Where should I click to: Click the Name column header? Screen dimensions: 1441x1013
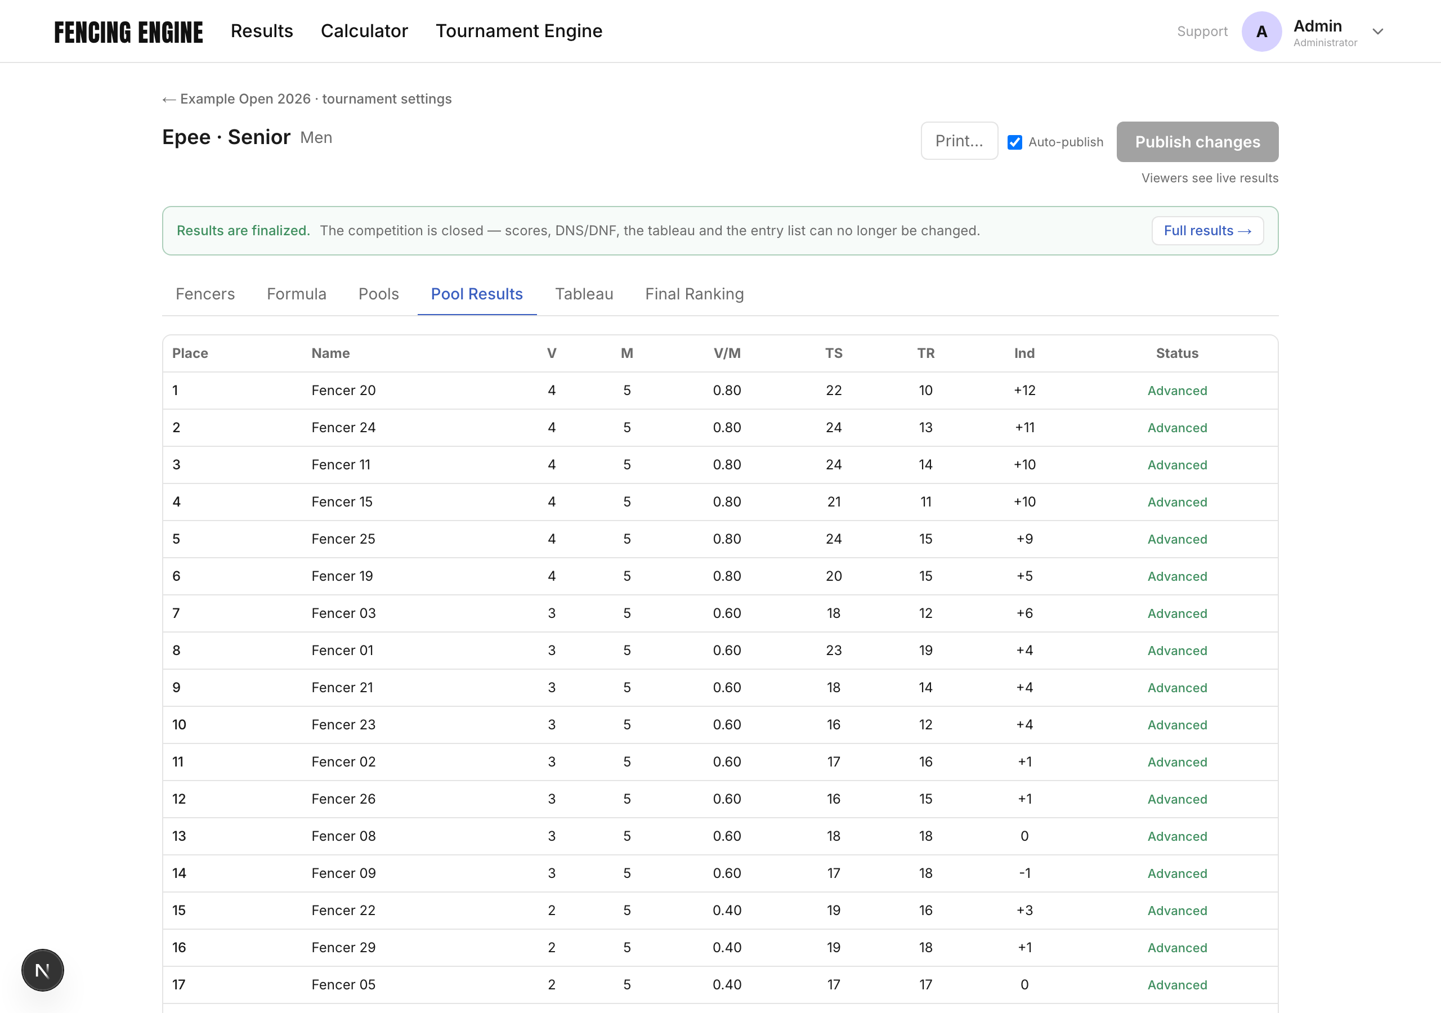[331, 353]
